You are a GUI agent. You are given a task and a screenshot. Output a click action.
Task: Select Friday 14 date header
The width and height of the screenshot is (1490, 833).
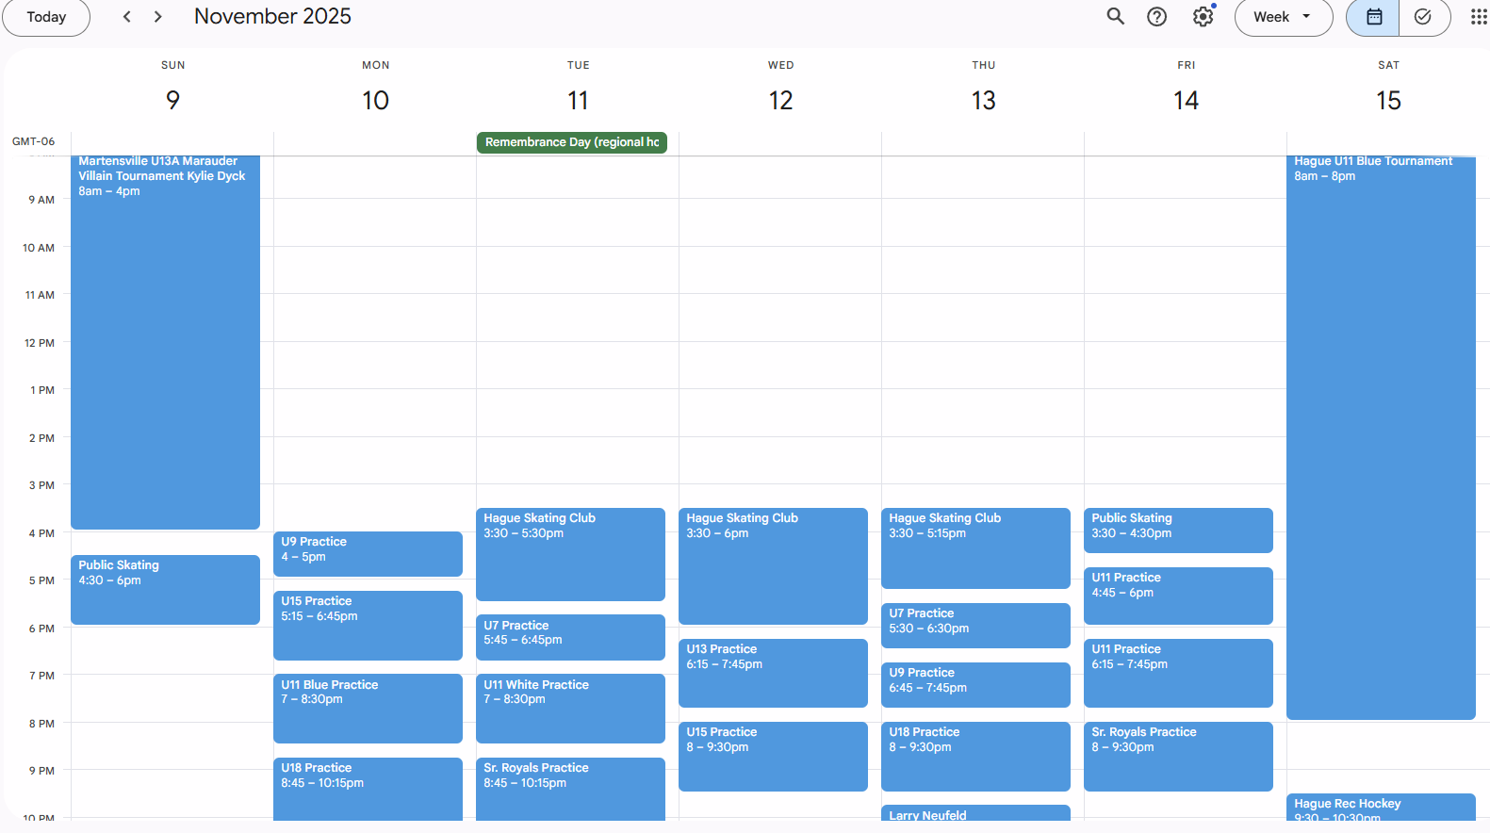tap(1186, 100)
